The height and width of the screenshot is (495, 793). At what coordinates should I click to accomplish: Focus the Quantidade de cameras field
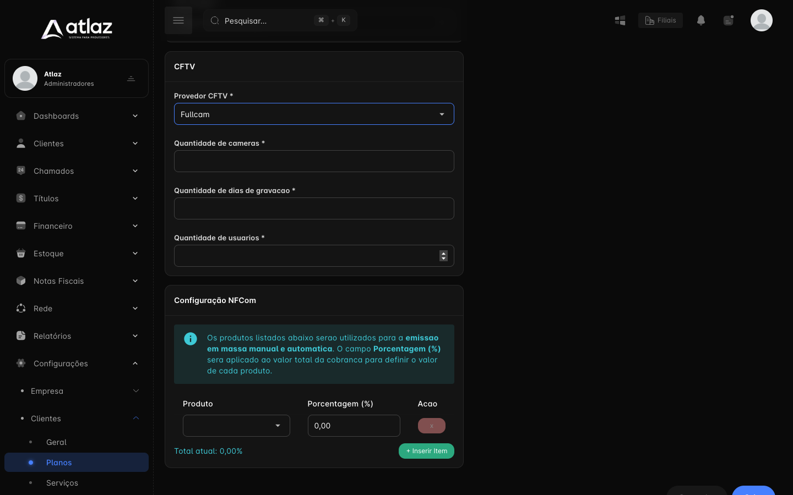[314, 161]
